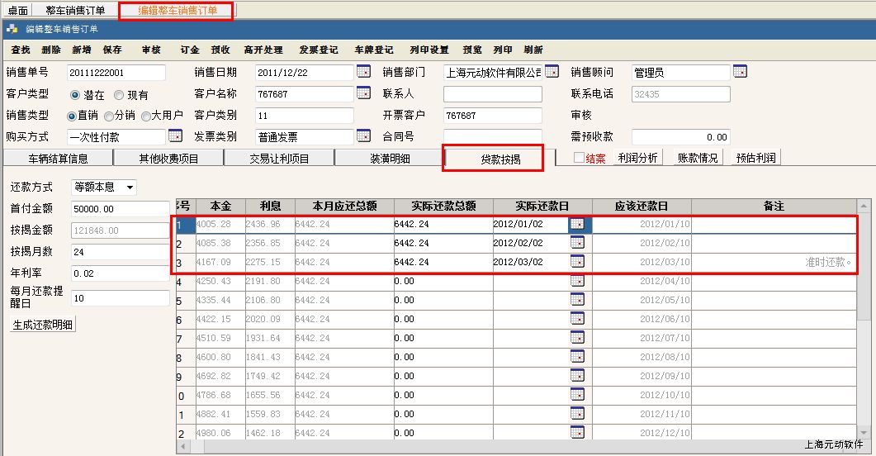Click the 销售顾问 lookup icon

pos(740,72)
